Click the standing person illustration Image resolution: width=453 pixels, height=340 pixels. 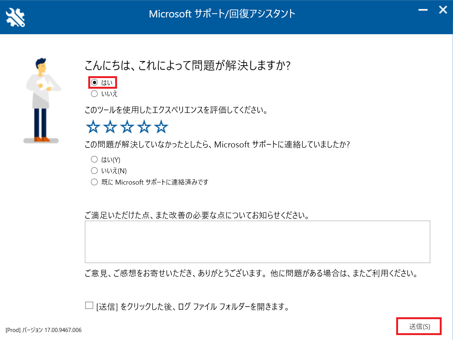point(42,100)
